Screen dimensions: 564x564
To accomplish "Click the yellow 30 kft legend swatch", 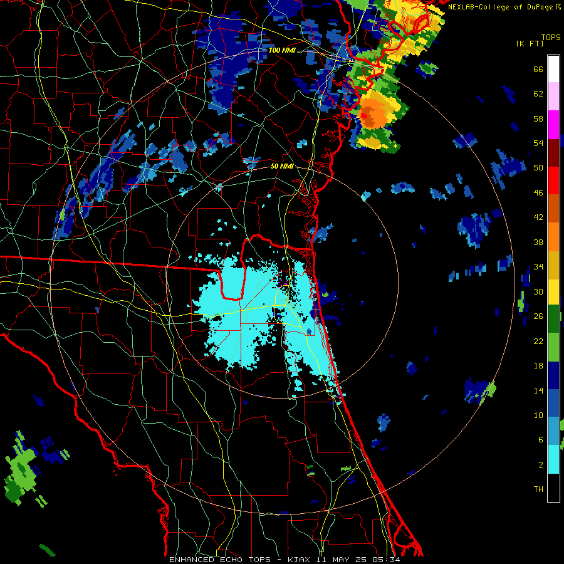I will pos(553,291).
